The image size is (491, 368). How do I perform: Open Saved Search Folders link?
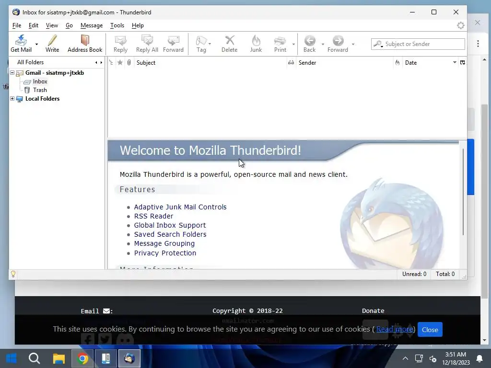[x=170, y=234]
